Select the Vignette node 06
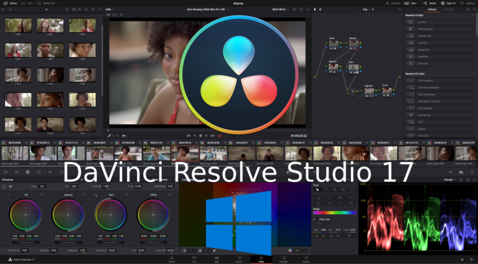The image size is (478, 264). click(369, 92)
